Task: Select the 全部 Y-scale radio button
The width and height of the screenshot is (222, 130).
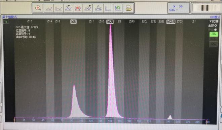Action: 216,26
